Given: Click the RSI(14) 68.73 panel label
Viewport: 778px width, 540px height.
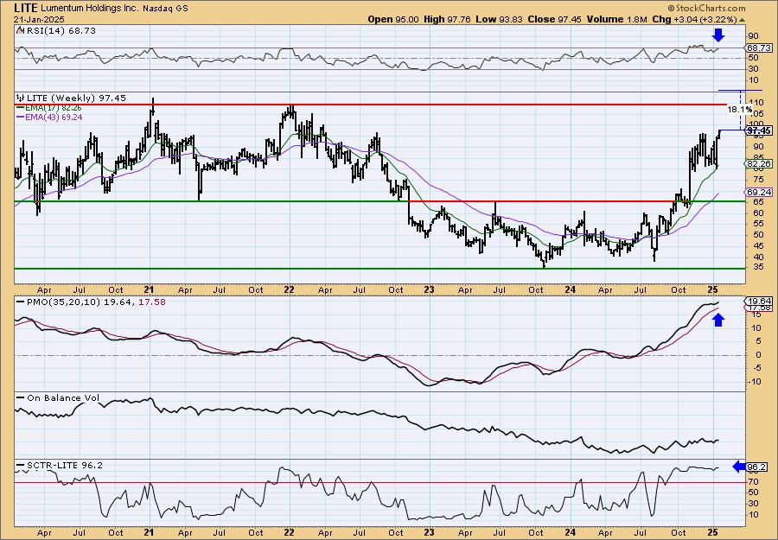Looking at the screenshot, I should 60,31.
